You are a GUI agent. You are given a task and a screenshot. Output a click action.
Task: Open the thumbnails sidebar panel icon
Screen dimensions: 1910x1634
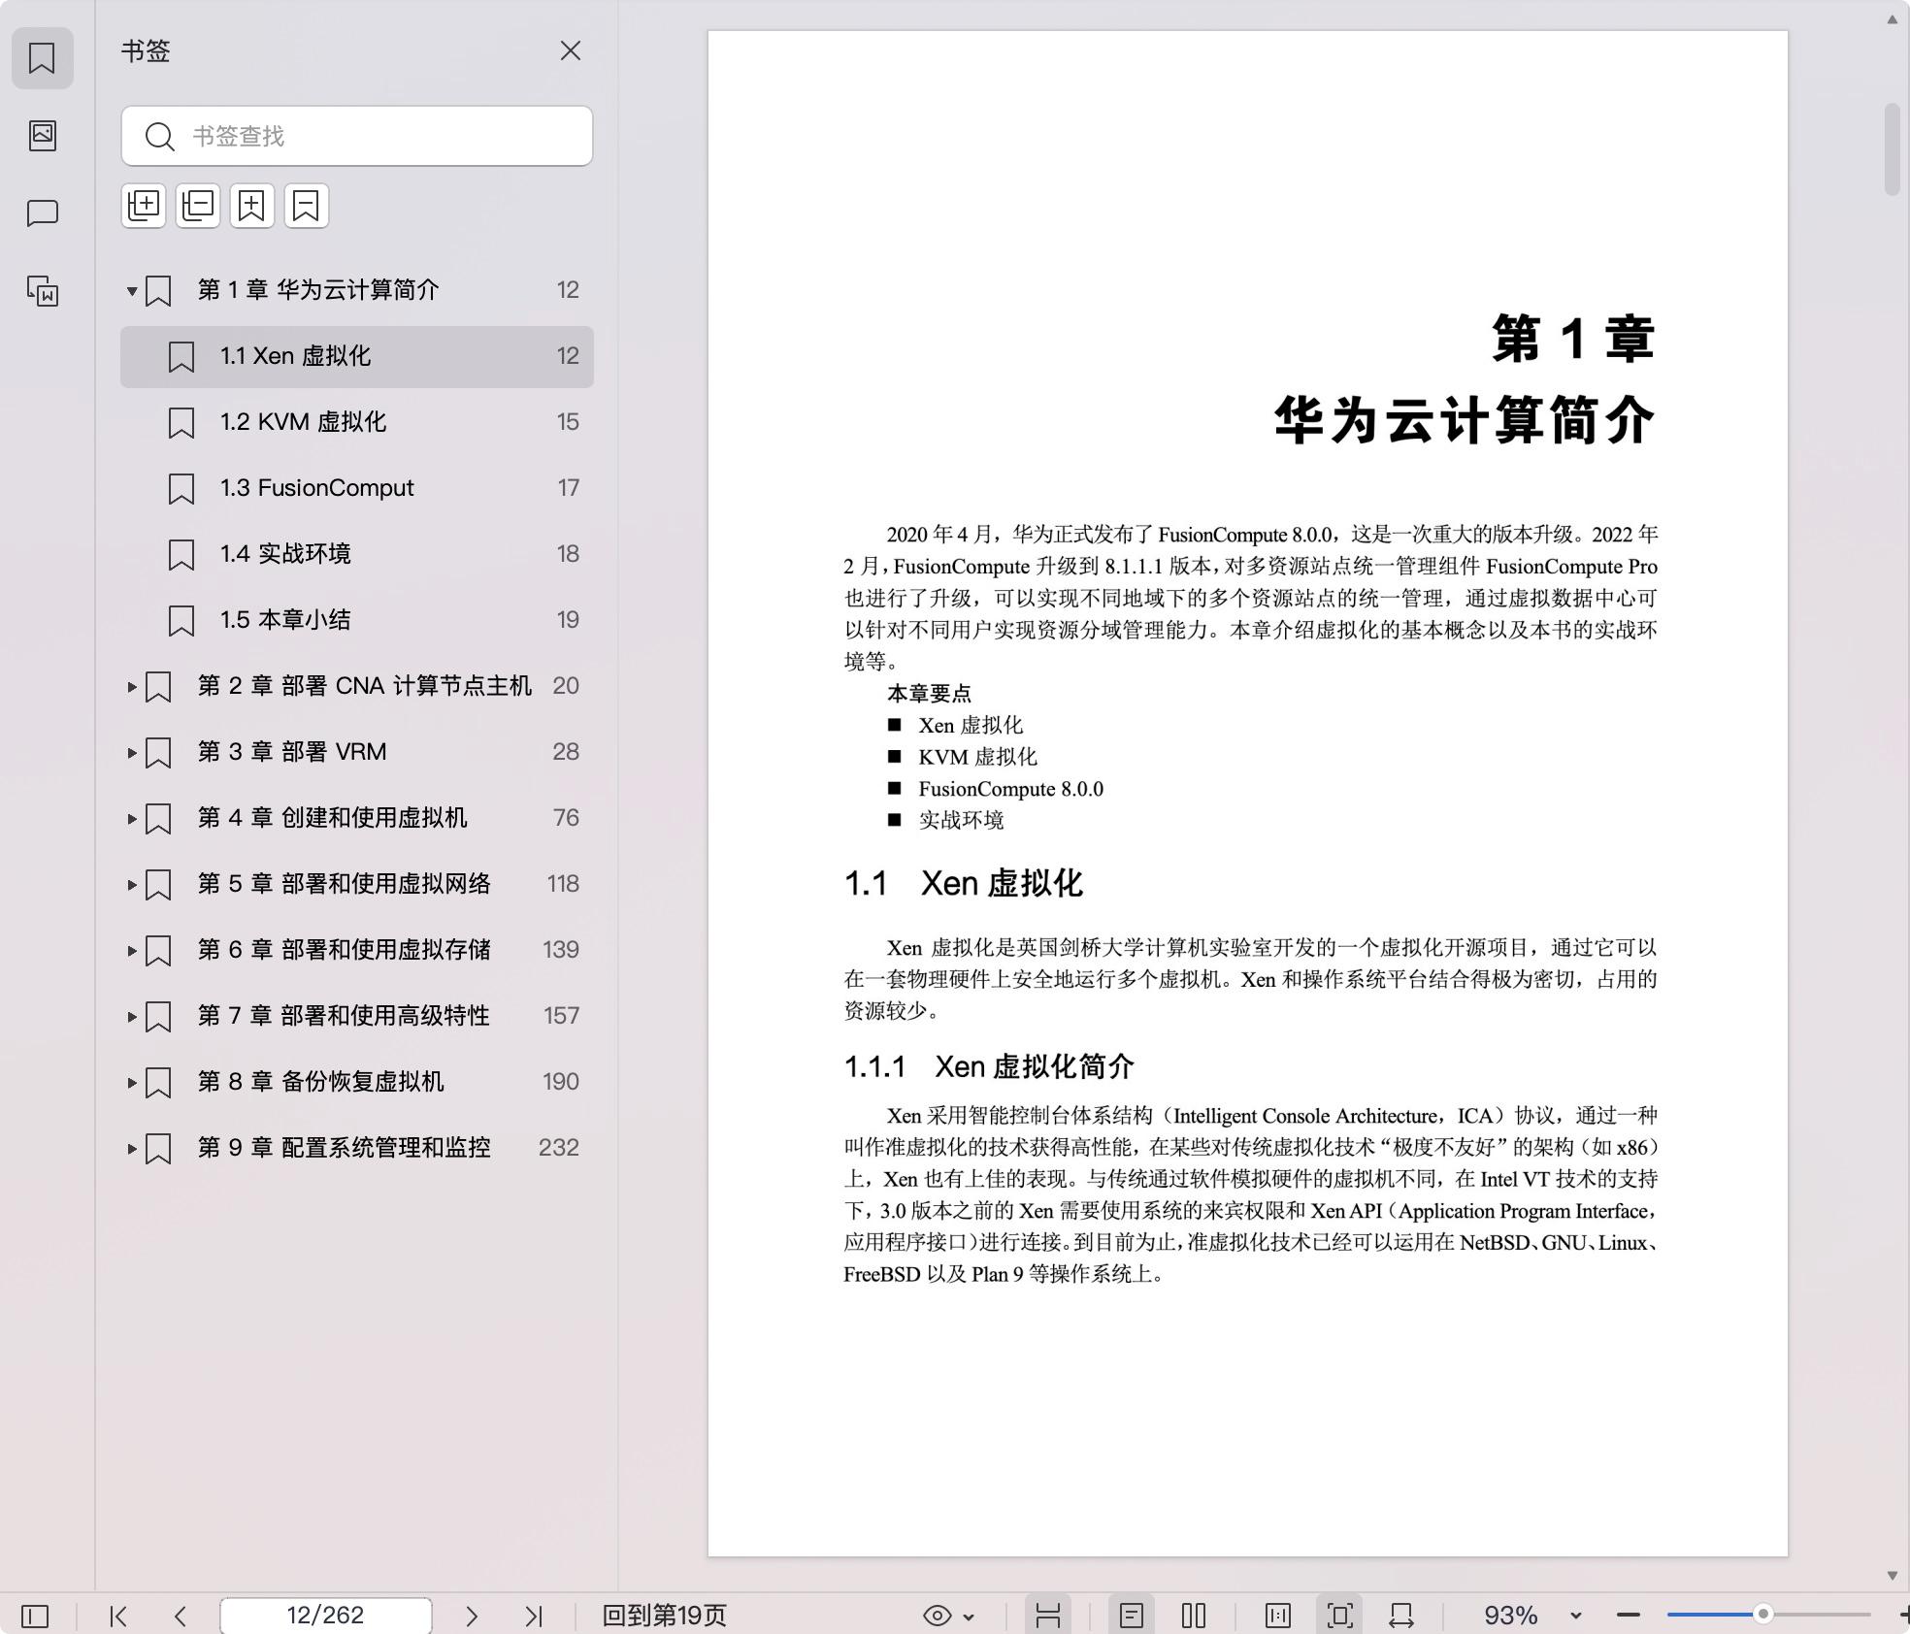click(x=42, y=135)
